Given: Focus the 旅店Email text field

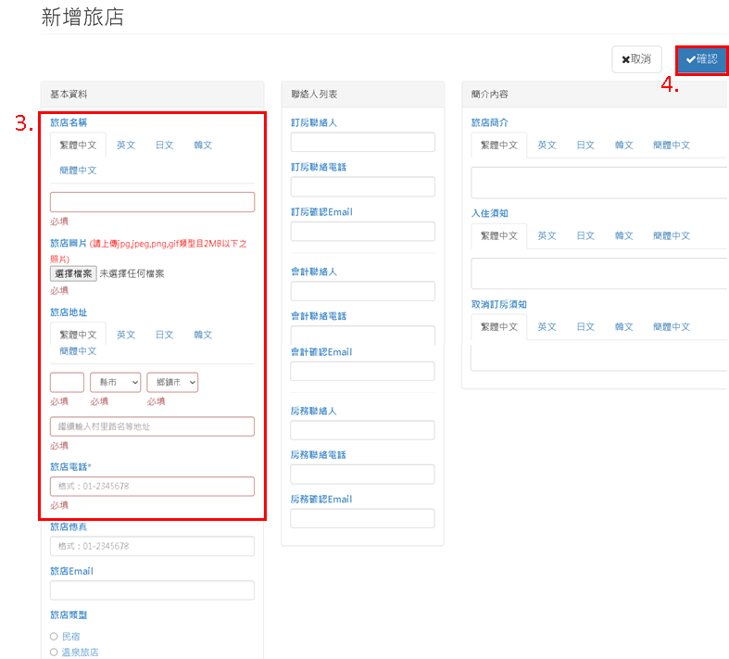Looking at the screenshot, I should click(x=152, y=590).
